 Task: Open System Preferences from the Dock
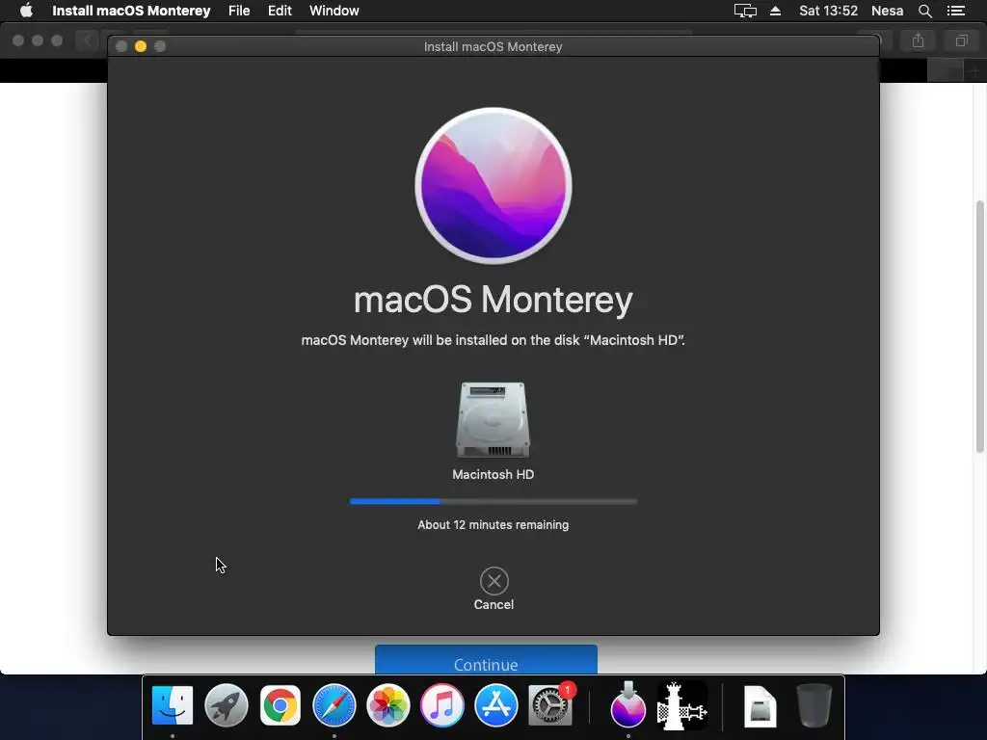(x=550, y=704)
